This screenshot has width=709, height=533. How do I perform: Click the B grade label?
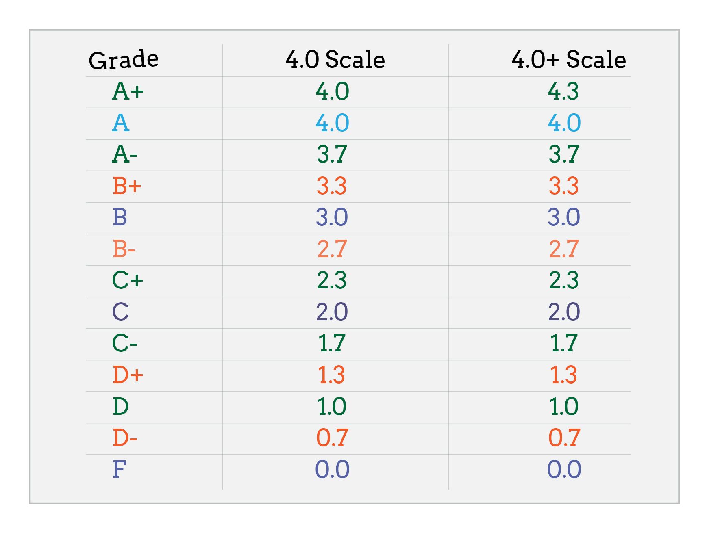click(120, 217)
